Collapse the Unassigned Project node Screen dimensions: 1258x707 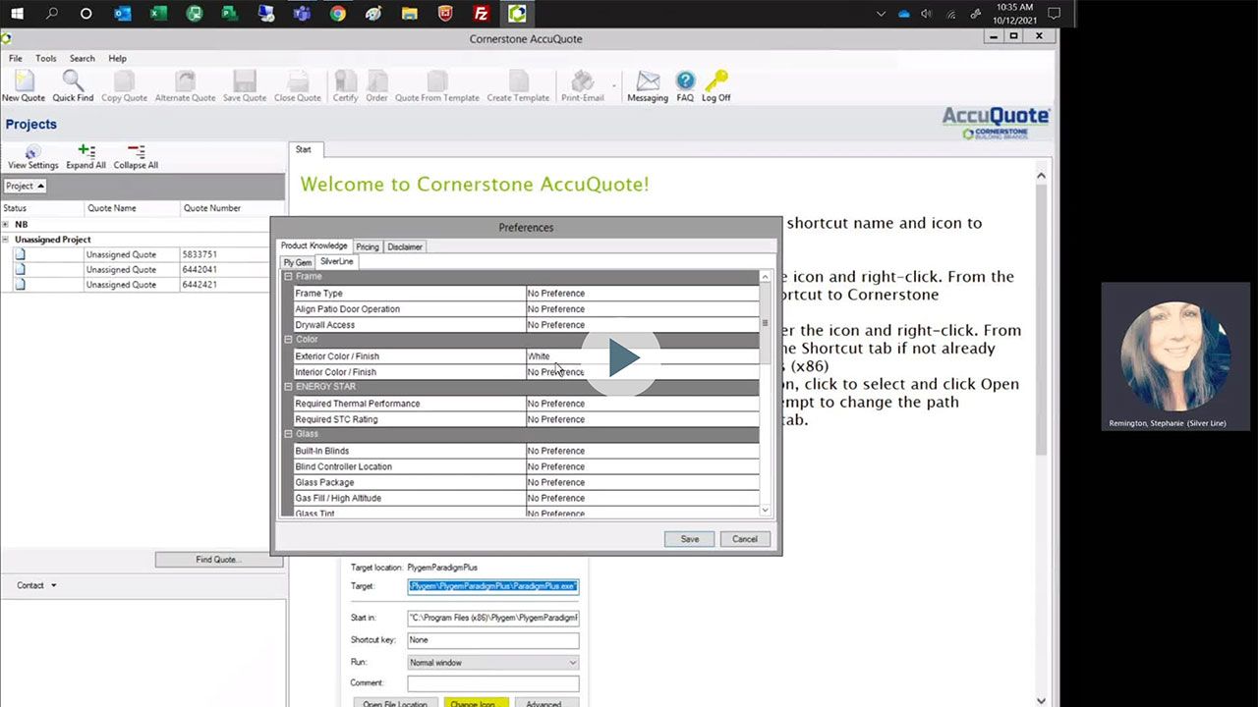[x=6, y=240]
